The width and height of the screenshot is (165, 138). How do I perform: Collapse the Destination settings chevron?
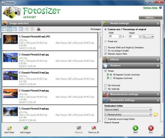coord(158,100)
